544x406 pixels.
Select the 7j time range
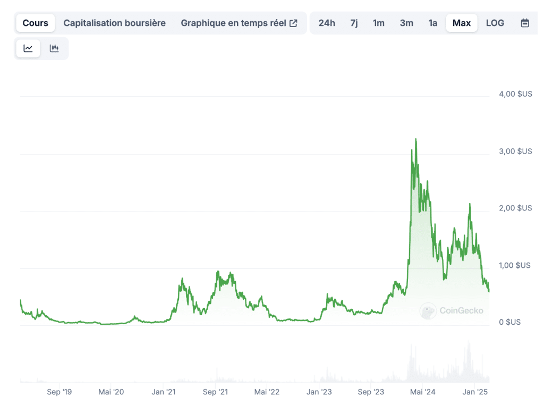354,23
